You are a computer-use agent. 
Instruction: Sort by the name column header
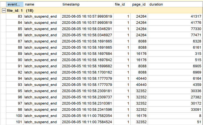42,4
